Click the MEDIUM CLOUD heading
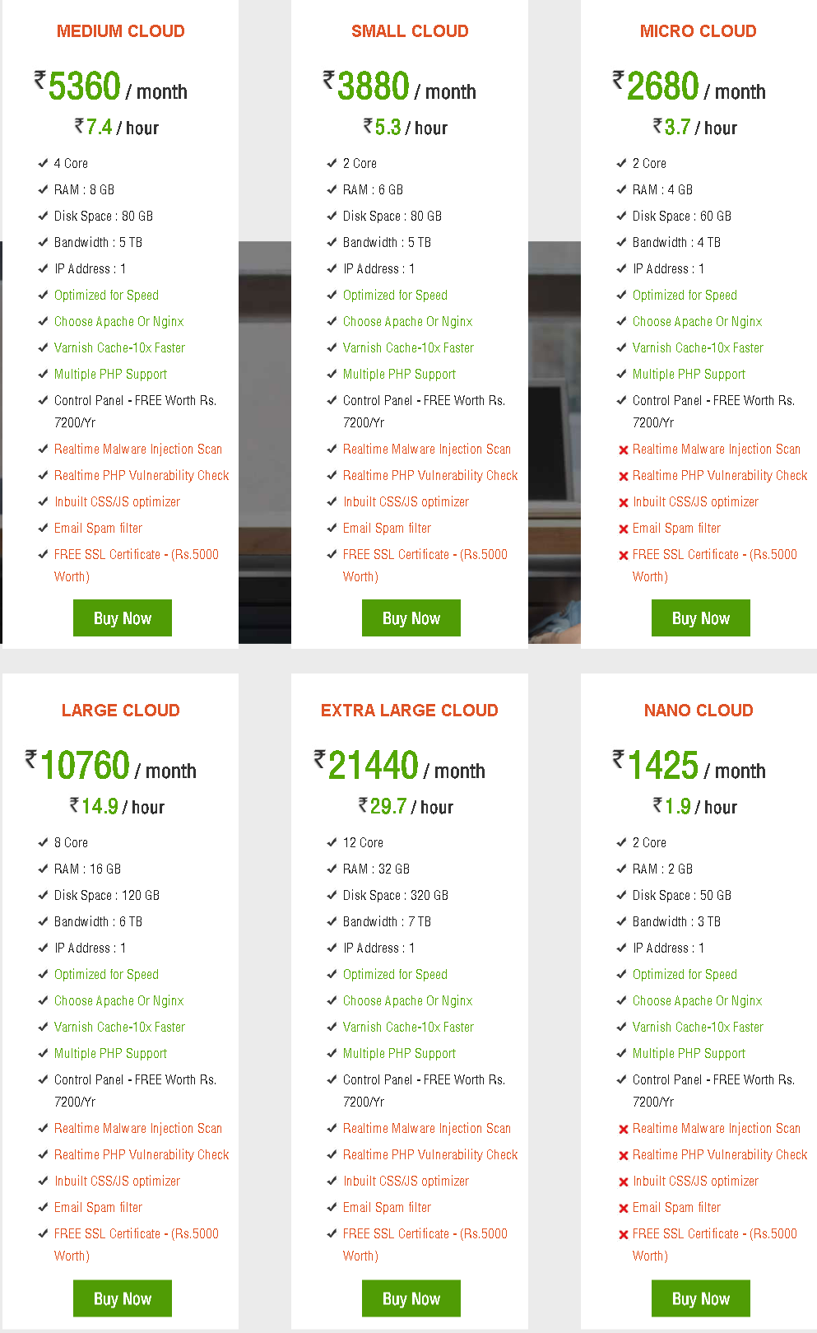 (x=121, y=31)
